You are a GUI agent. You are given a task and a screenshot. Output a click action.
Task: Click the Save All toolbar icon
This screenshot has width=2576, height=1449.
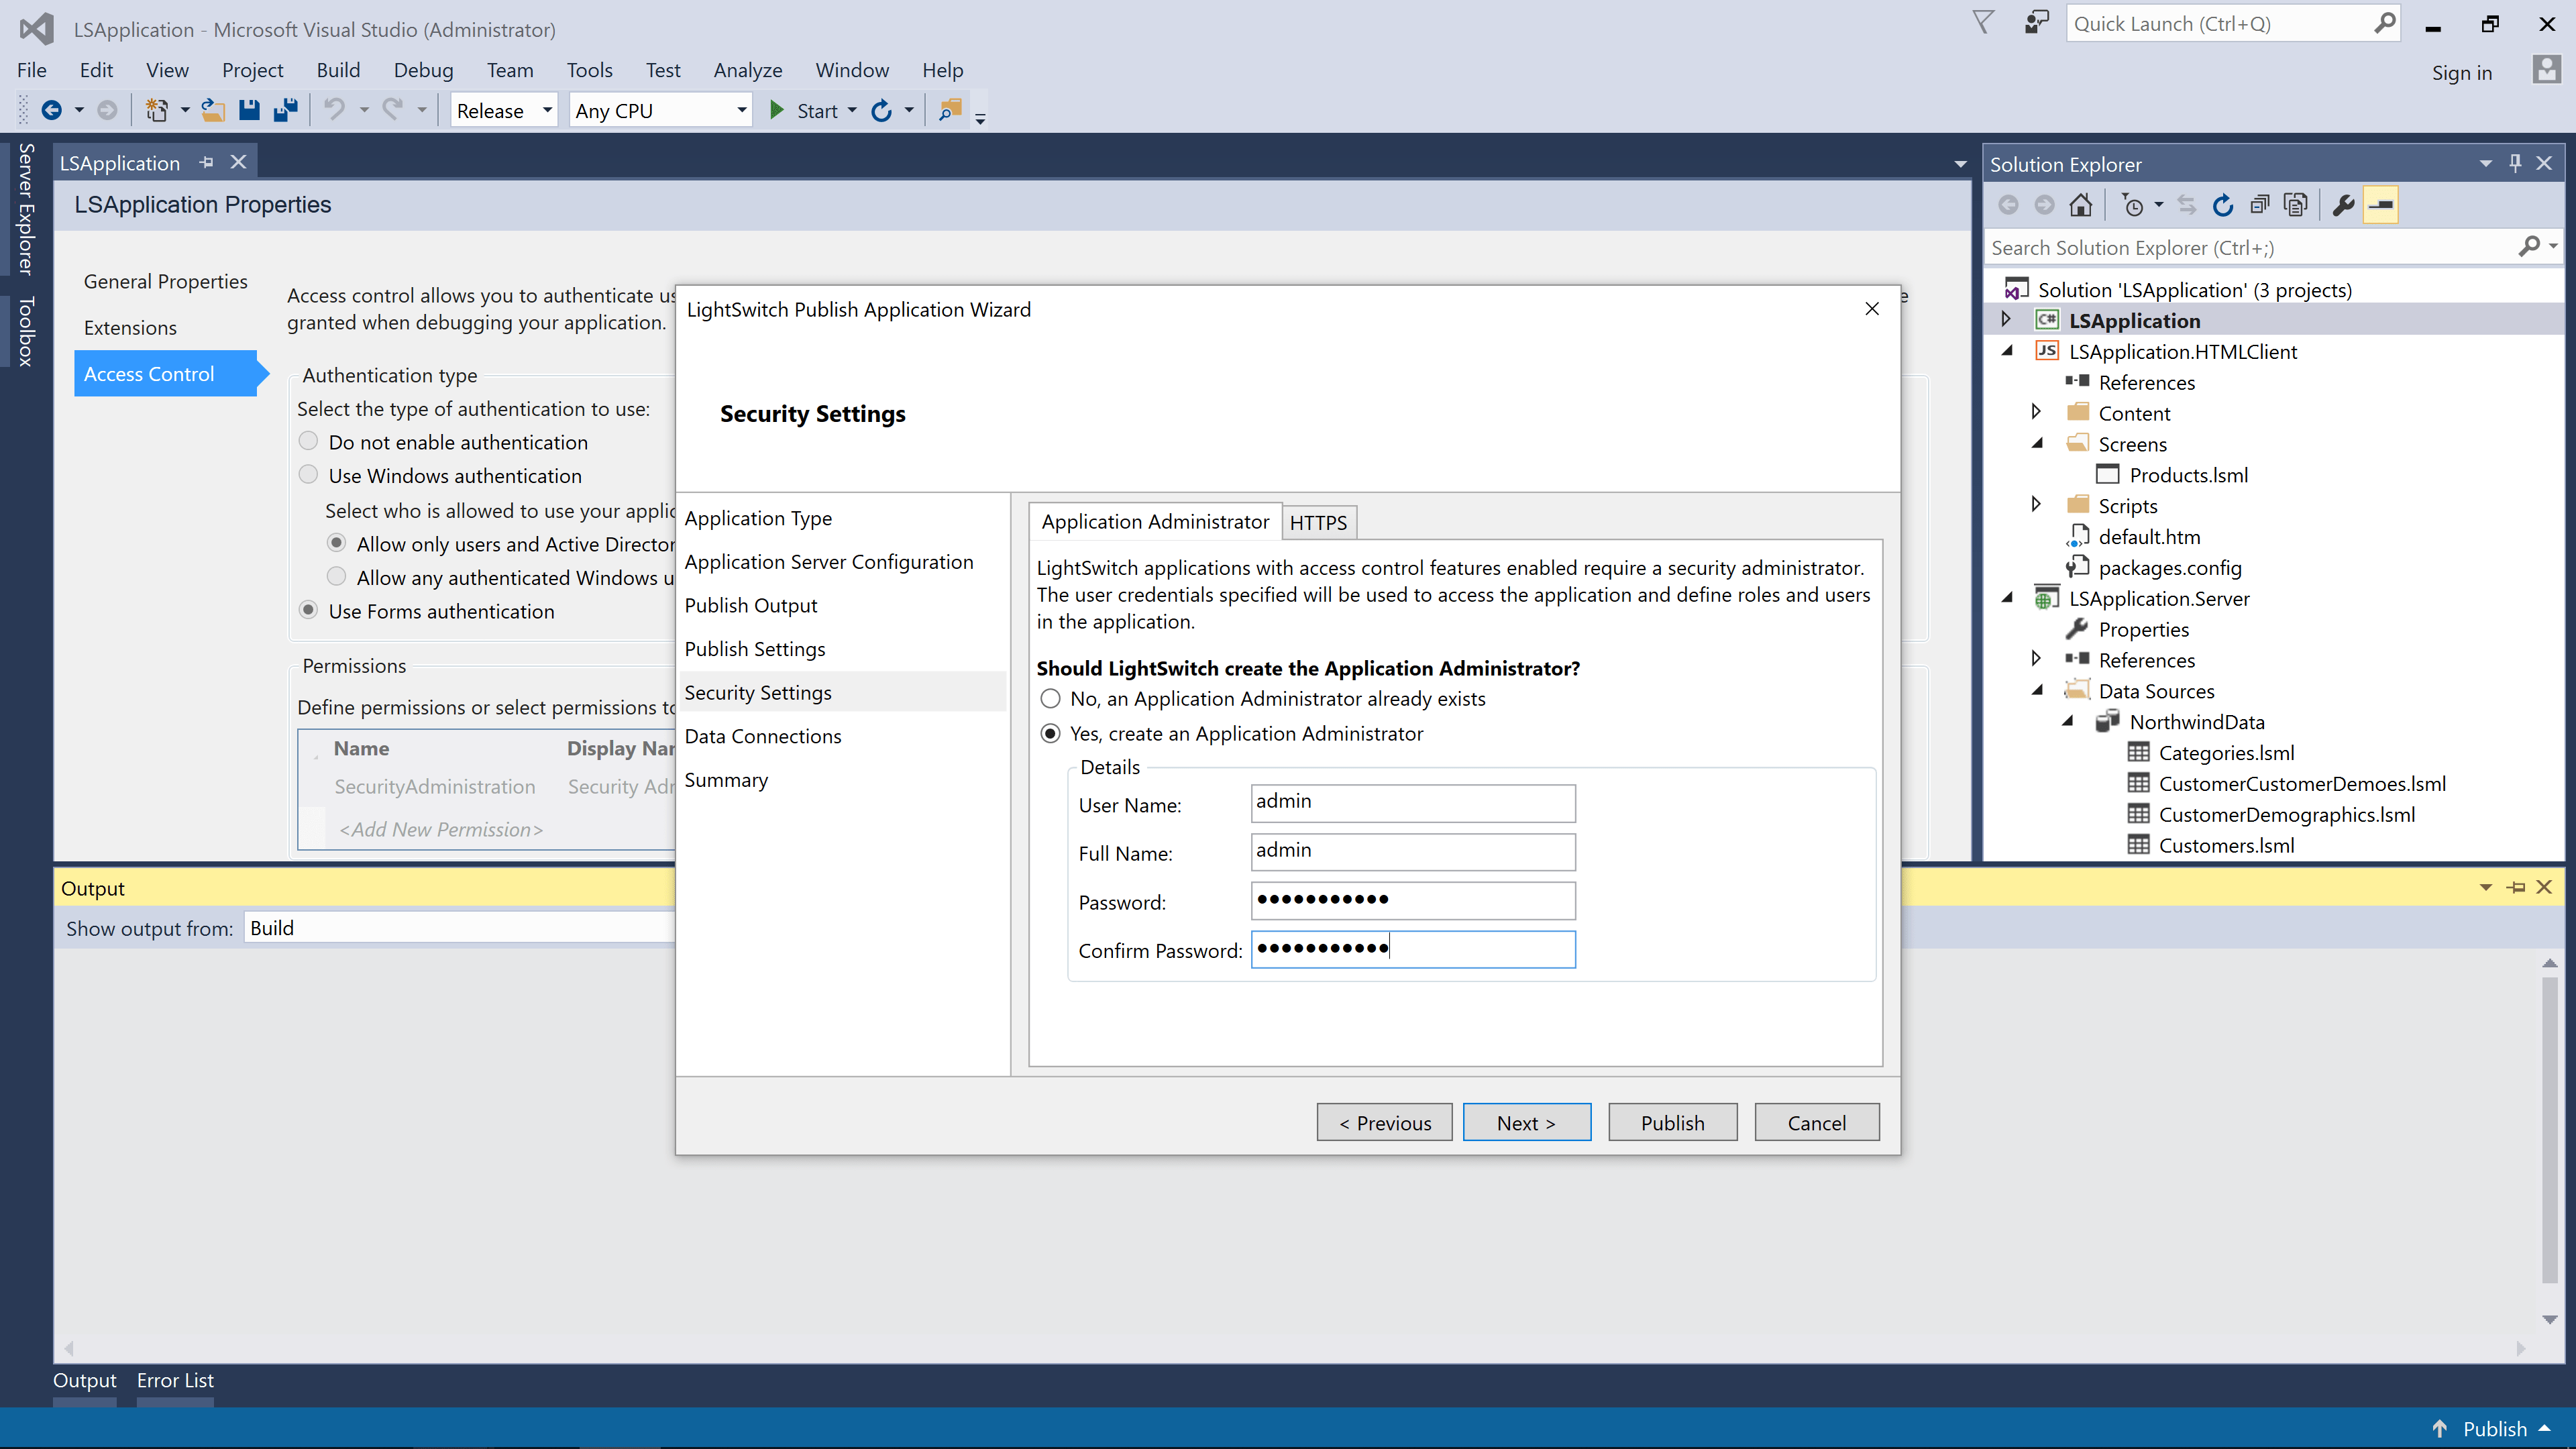tap(286, 110)
